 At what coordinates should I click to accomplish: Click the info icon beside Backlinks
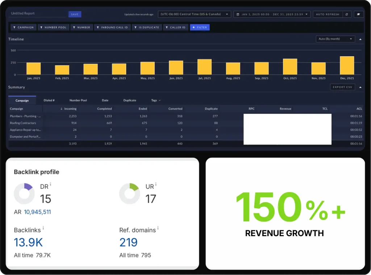coord(43,228)
